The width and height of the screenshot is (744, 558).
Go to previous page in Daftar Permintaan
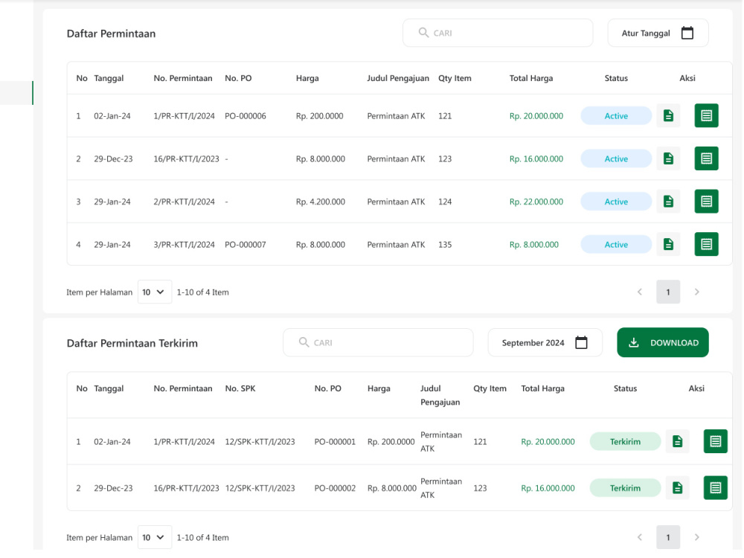point(640,292)
